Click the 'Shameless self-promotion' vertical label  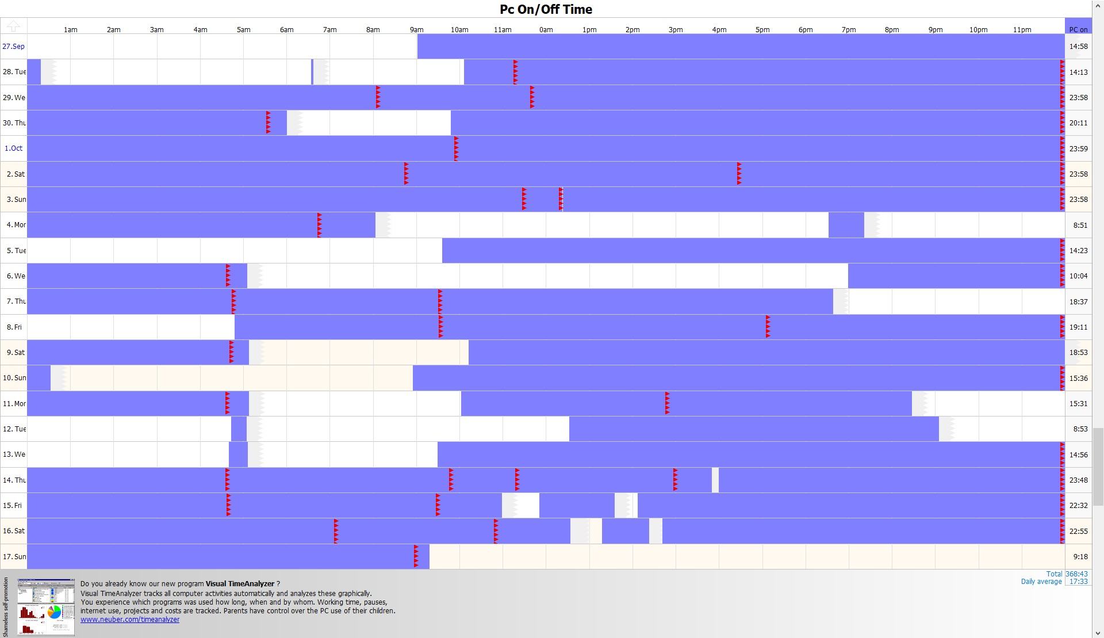point(6,607)
